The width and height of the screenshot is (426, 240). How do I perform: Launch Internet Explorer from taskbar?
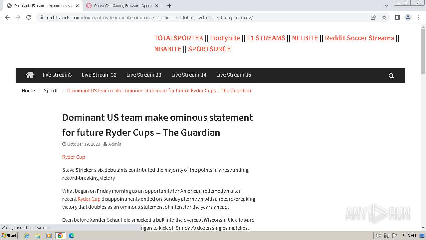(27, 236)
